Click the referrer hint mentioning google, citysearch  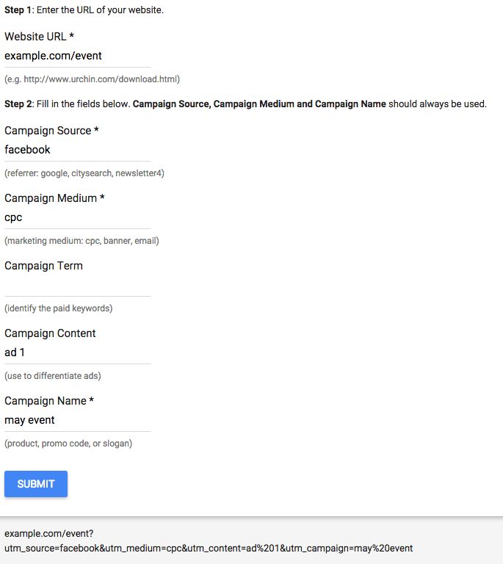pos(84,173)
